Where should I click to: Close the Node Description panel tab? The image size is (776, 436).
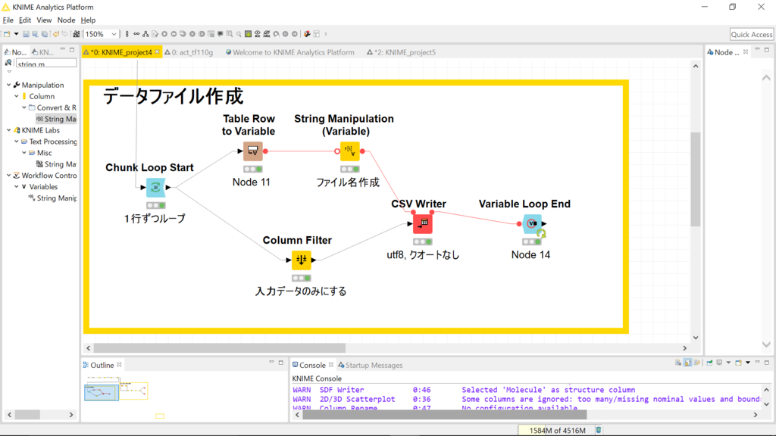click(746, 52)
